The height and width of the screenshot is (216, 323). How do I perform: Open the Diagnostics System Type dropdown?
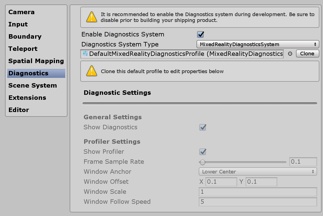[x=258, y=44]
